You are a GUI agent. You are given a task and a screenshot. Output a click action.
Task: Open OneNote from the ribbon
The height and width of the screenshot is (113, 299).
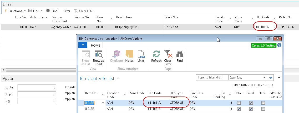pos(116,56)
